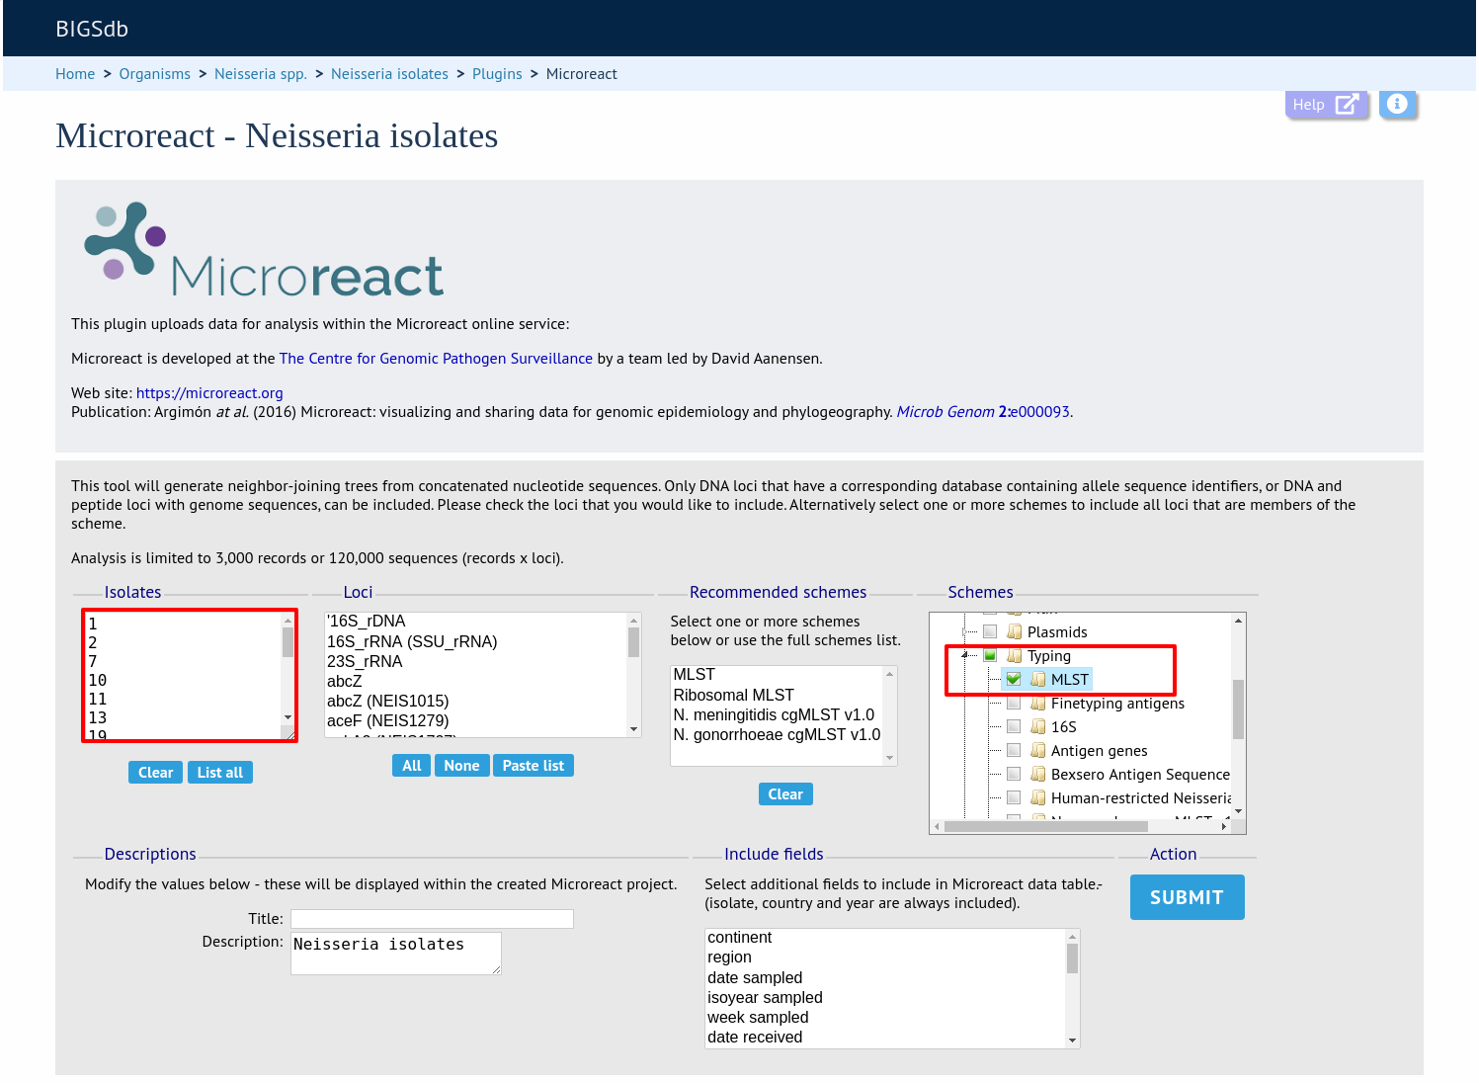Open the Organisms breadcrumb
The width and height of the screenshot is (1479, 1083).
click(x=155, y=74)
